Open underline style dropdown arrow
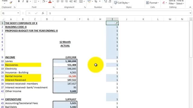This screenshot has height=108, width=193. coord(30,1)
